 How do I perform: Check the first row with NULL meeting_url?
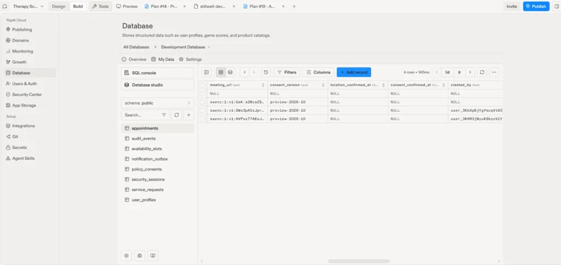point(203,93)
